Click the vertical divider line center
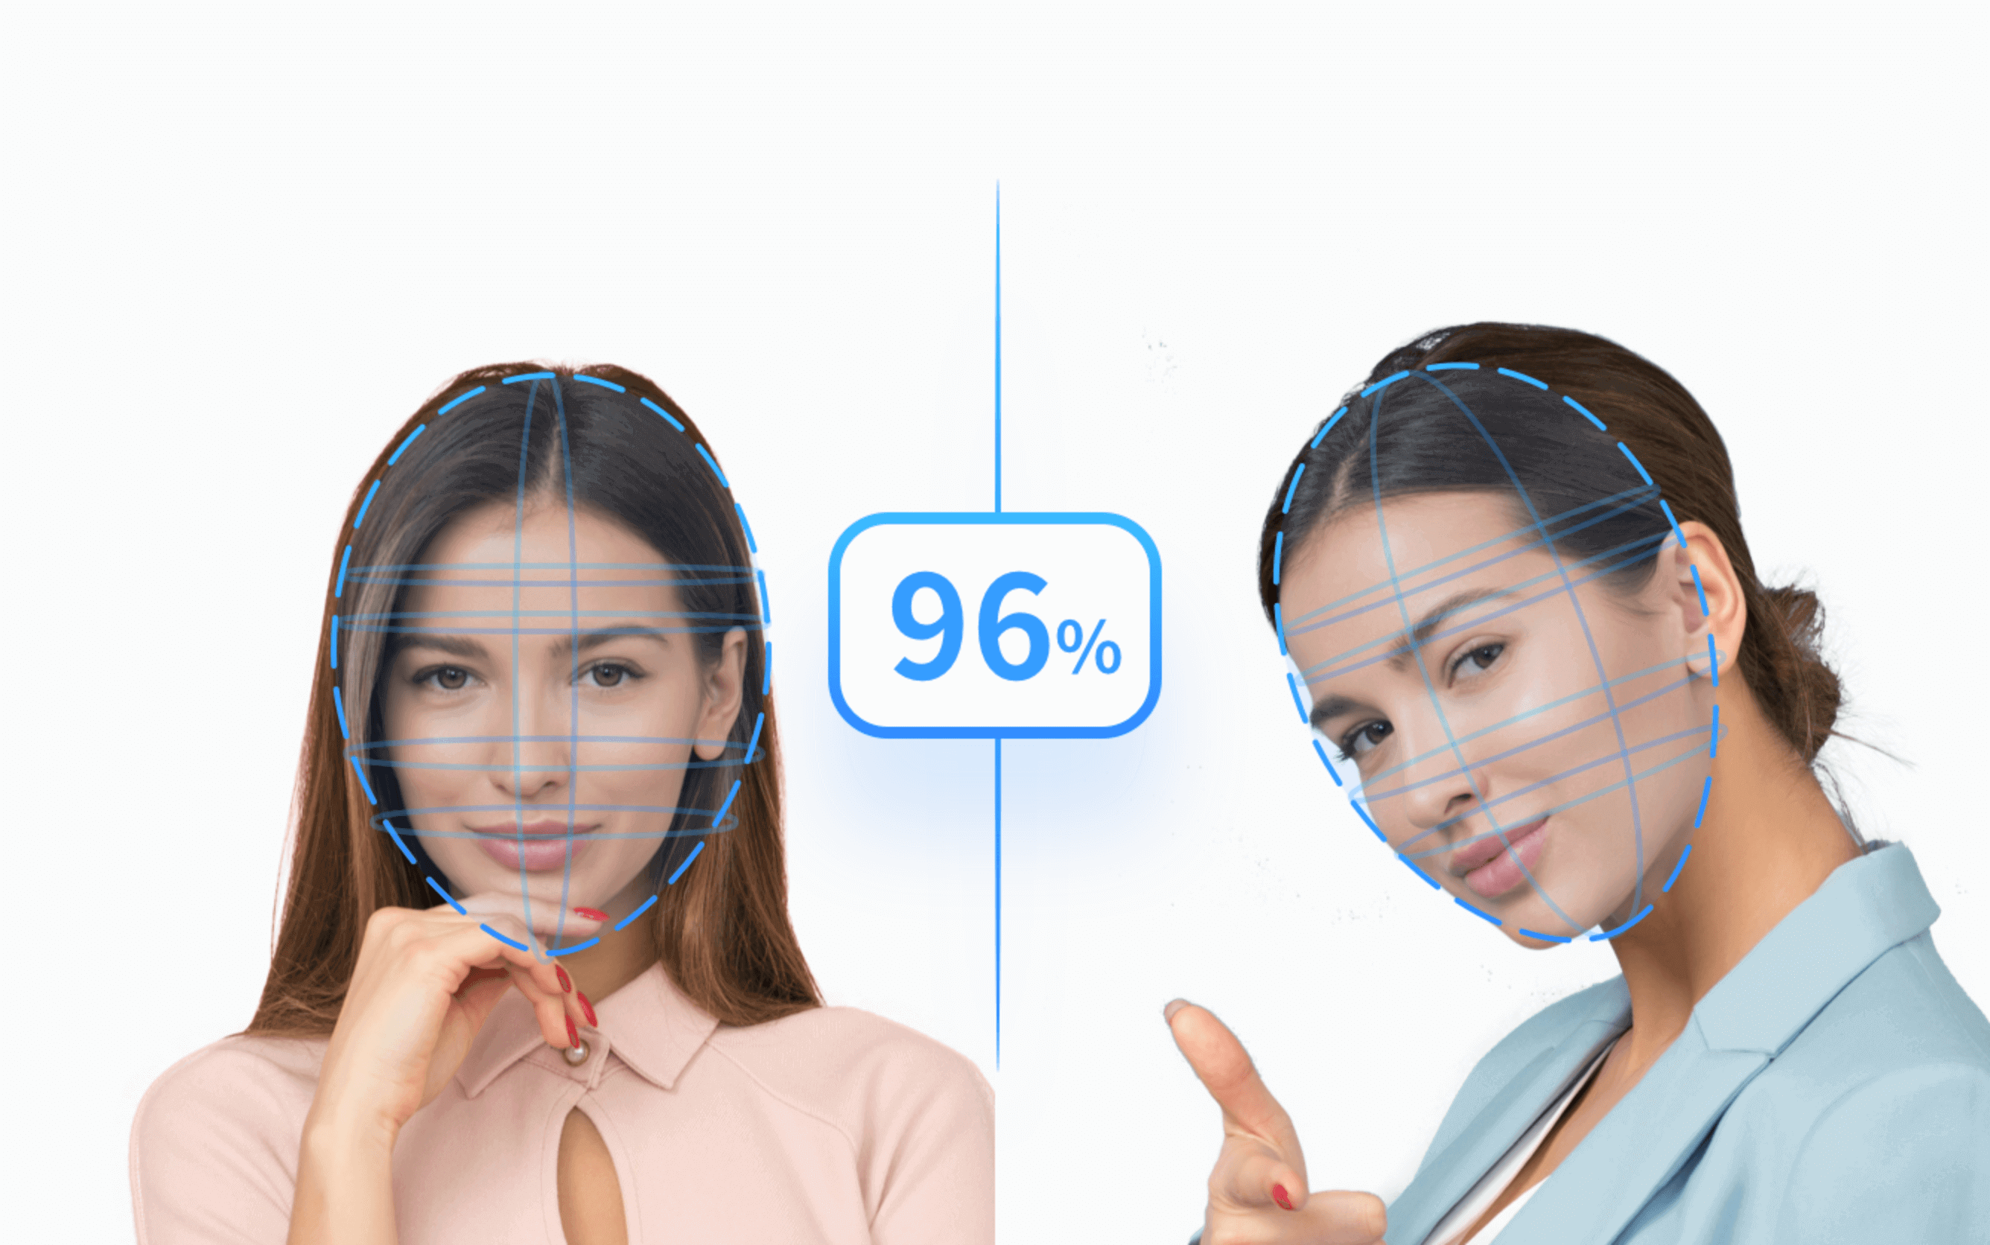The image size is (1990, 1245). [994, 622]
